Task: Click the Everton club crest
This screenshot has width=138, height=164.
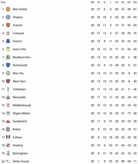Action: coord(8,41)
